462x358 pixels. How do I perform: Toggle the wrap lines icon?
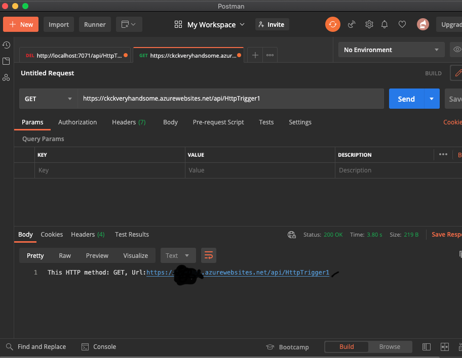pos(209,255)
